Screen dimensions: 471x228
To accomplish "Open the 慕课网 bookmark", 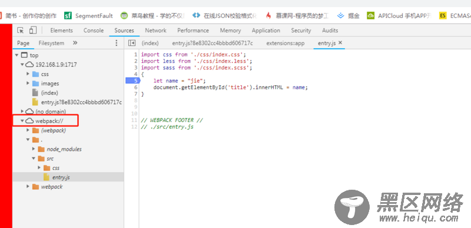I will [x=297, y=16].
